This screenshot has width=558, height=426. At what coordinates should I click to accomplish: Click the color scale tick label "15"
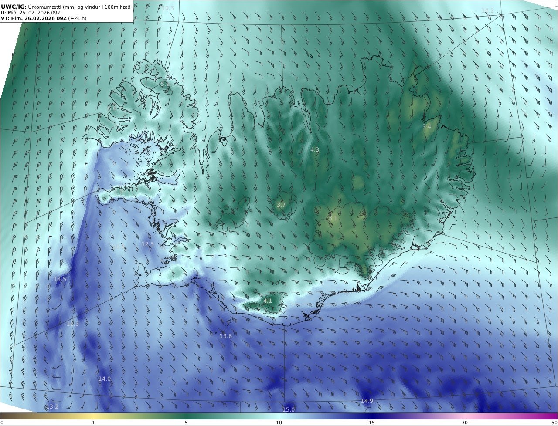pyautogui.click(x=372, y=423)
